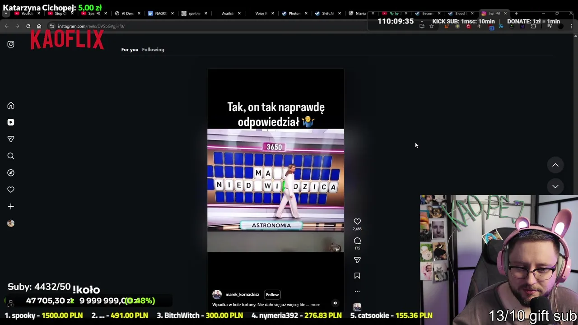Switch to the NAGRO document tab
The image size is (578, 325).
click(x=160, y=14)
